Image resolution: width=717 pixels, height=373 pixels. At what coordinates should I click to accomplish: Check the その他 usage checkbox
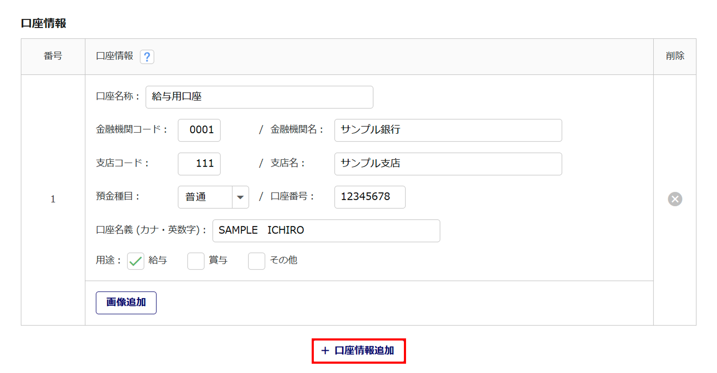(x=256, y=261)
